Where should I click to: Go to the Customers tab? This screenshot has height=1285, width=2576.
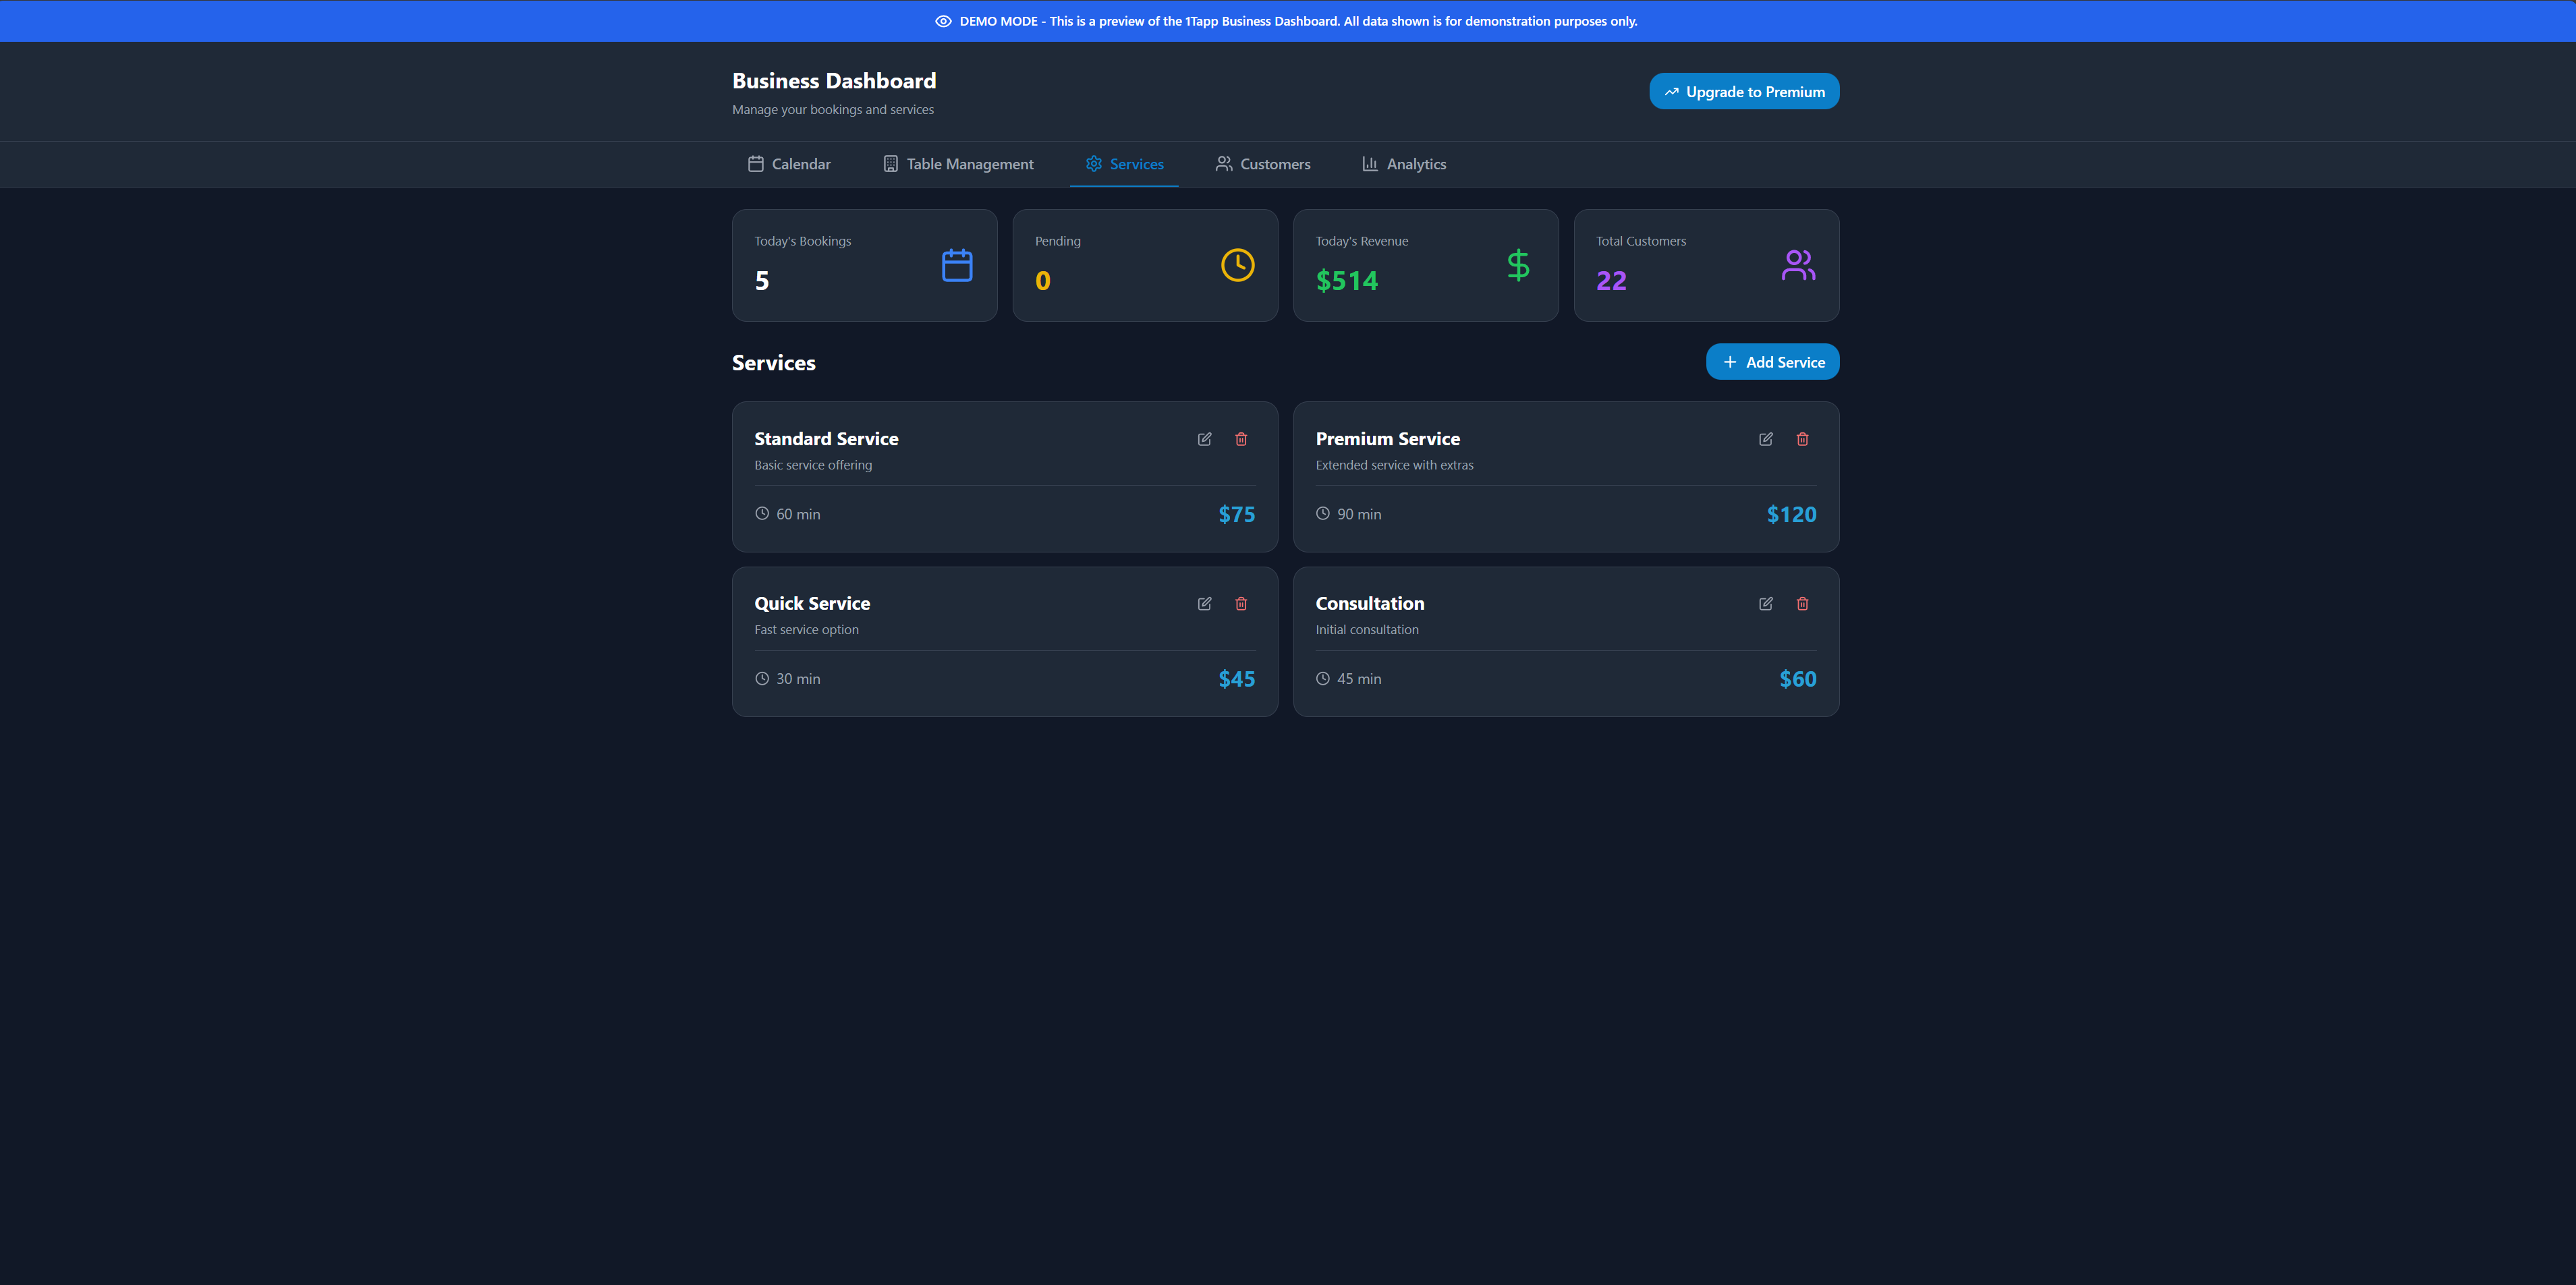[x=1263, y=164]
